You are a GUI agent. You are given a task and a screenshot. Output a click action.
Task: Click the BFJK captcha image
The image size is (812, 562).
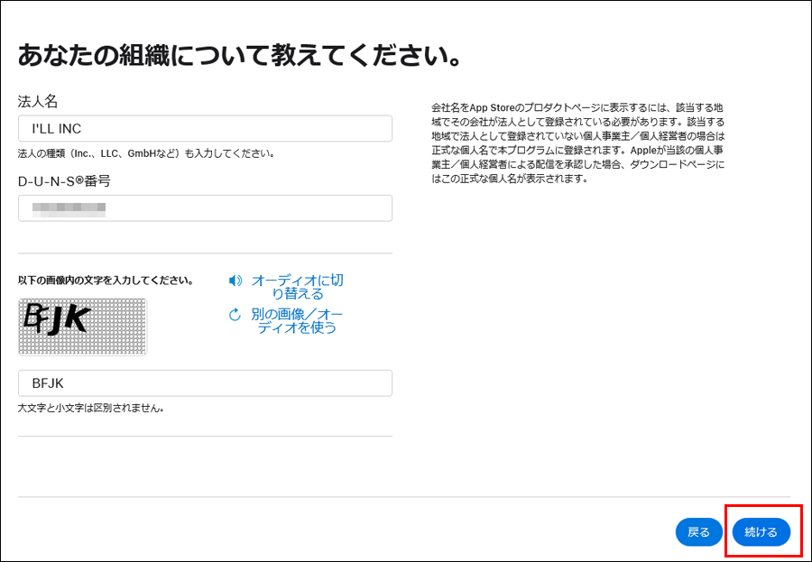click(x=83, y=327)
